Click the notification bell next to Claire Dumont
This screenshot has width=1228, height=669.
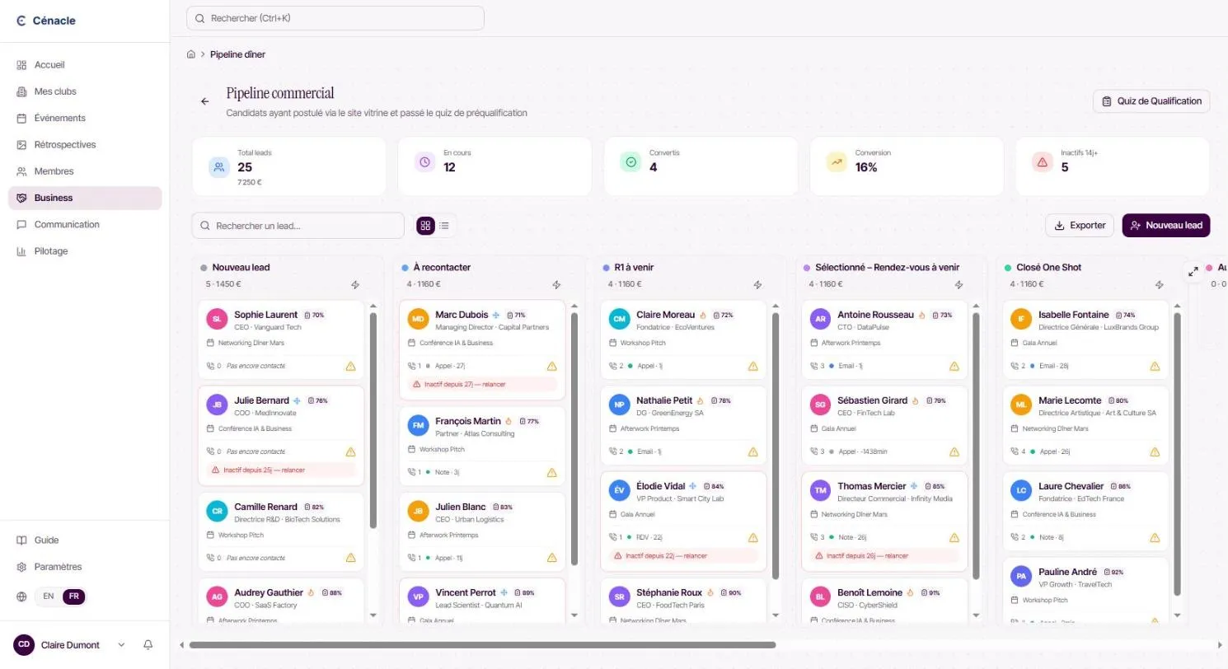[x=148, y=645]
